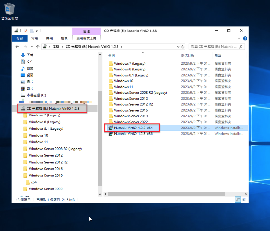Switch to the 常用 Home ribbon tab

pos(35,38)
